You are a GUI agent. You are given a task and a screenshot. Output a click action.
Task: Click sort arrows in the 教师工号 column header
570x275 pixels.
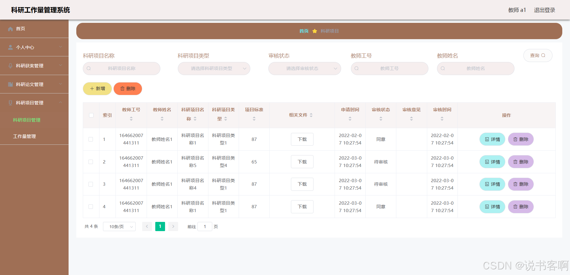click(131, 119)
